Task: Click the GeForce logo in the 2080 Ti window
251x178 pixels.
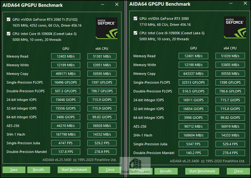Action: [x=107, y=28]
